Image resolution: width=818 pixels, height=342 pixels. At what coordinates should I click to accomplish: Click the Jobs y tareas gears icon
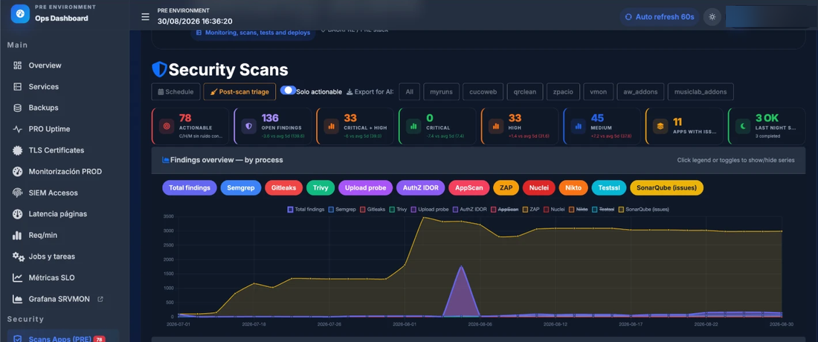tap(19, 256)
